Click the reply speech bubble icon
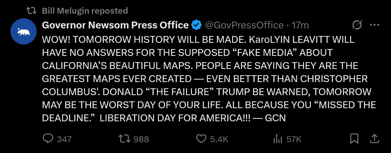Image resolution: width=391 pixels, height=153 pixels. tap(48, 139)
